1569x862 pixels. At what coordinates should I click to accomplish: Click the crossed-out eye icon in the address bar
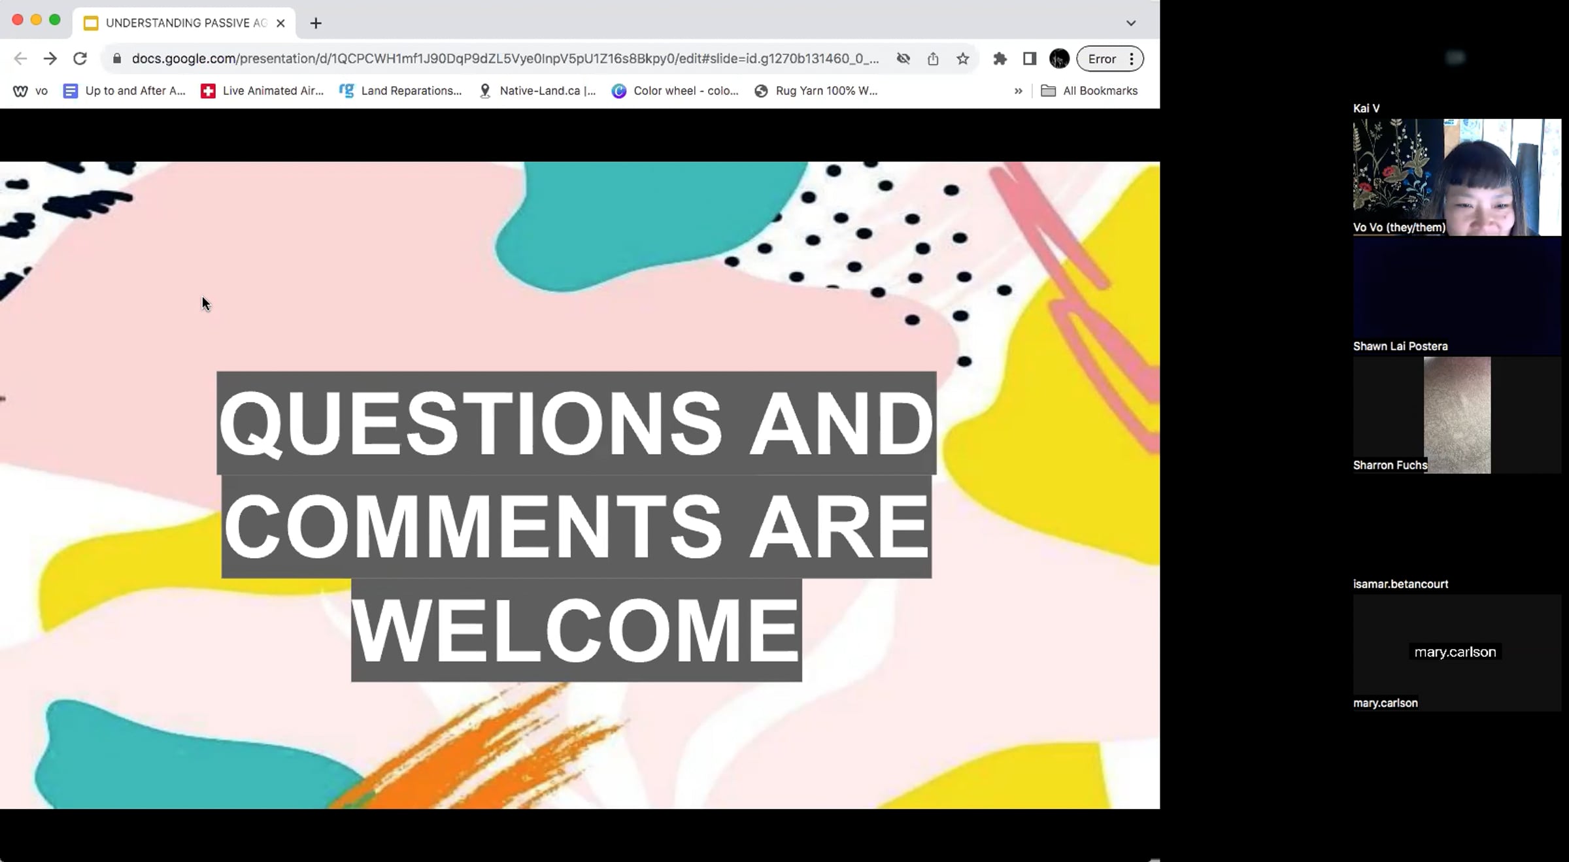(903, 59)
